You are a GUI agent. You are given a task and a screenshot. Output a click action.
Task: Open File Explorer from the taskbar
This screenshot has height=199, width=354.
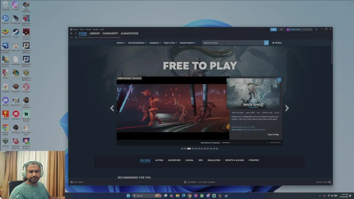(x=178, y=196)
